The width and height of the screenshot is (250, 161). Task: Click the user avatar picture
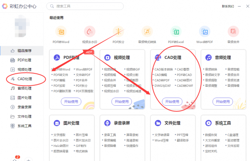[x=22, y=26]
